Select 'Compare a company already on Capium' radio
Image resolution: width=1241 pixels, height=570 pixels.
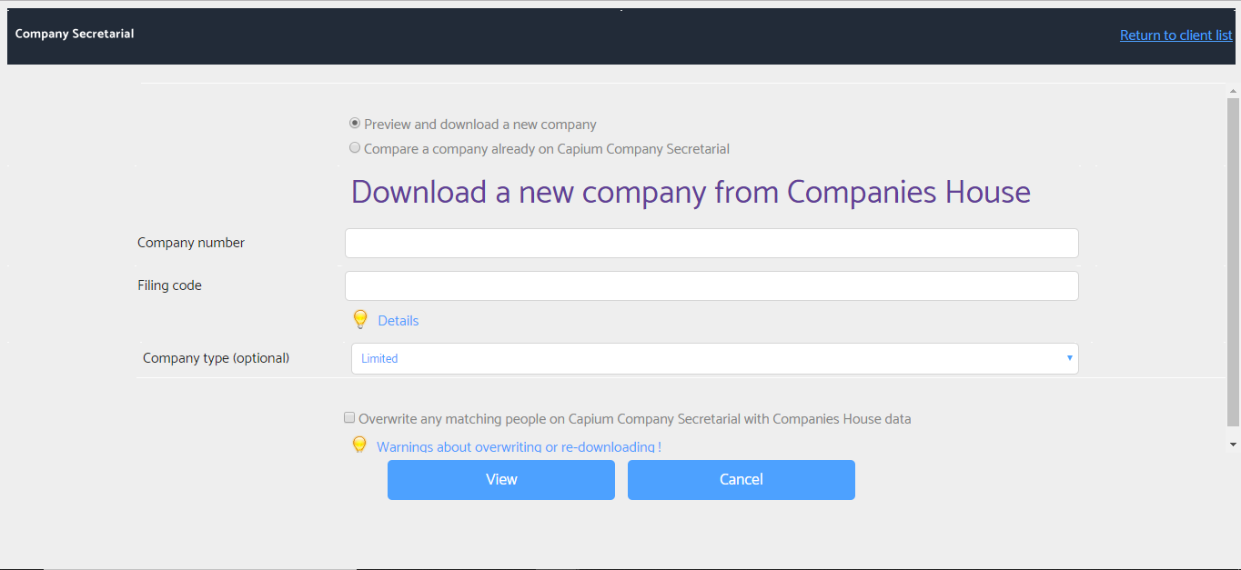point(355,148)
